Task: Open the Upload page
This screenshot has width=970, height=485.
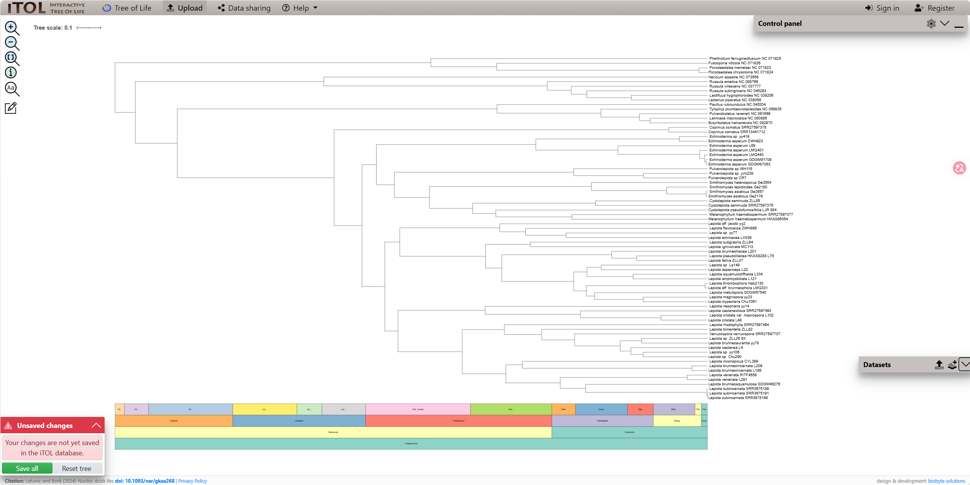Action: pos(185,8)
